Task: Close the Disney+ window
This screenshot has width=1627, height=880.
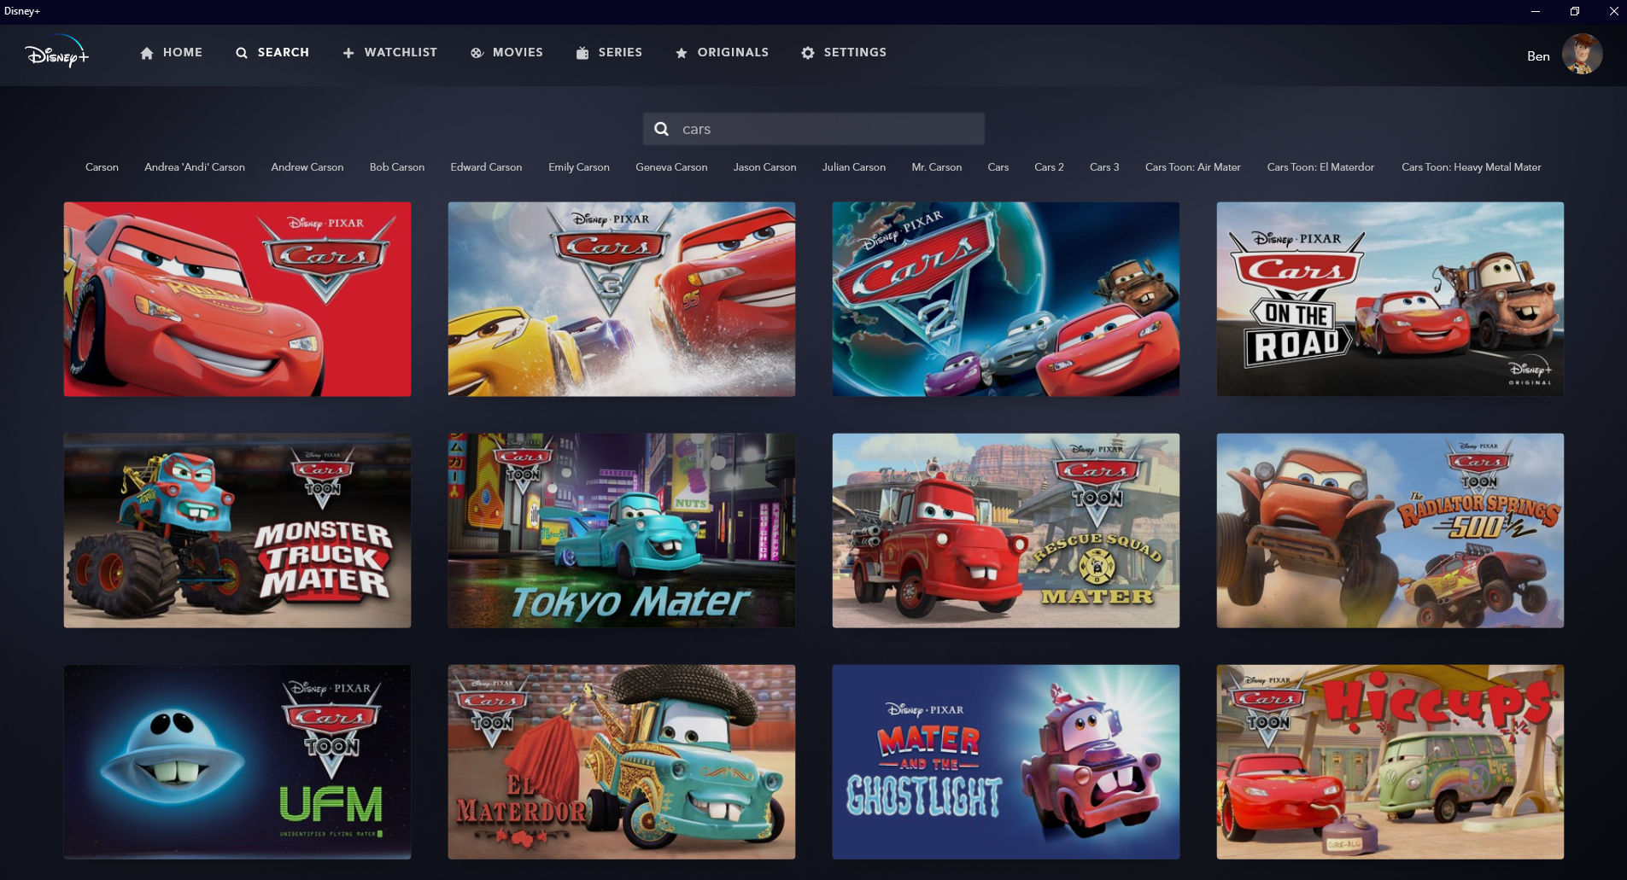Action: pos(1612,11)
